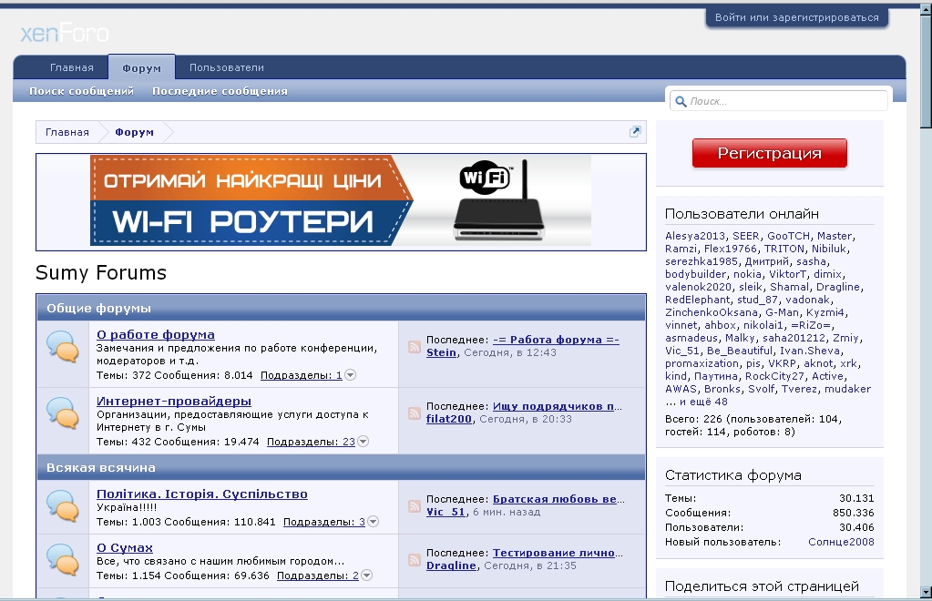Click RSS feed icon for Интернет-провайдеры
The width and height of the screenshot is (932, 601).
point(415,413)
